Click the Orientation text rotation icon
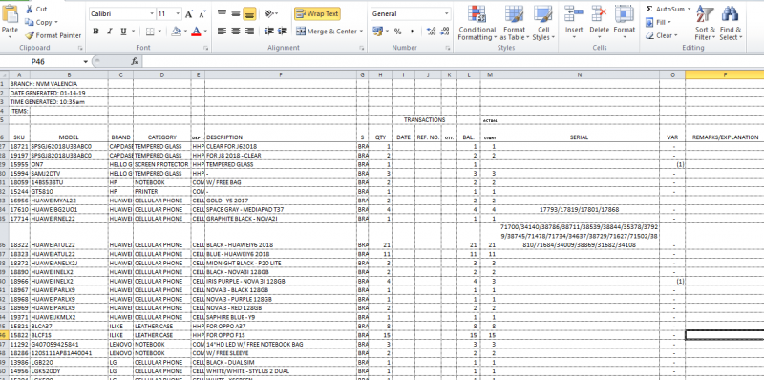Image resolution: width=764 pixels, height=380 pixels. (x=269, y=13)
